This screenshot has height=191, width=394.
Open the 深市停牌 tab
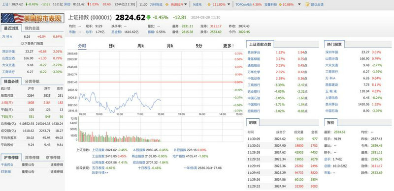[32, 158]
